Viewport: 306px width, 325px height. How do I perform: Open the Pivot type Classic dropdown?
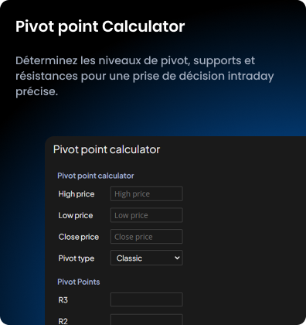coord(147,258)
